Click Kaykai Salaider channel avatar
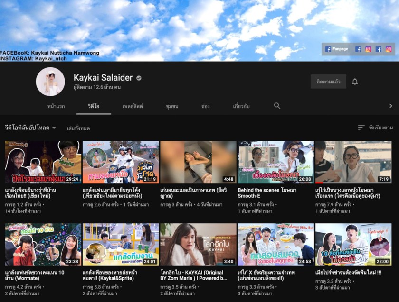Screen dimensions: 399x302 pyautogui.click(x=50, y=82)
